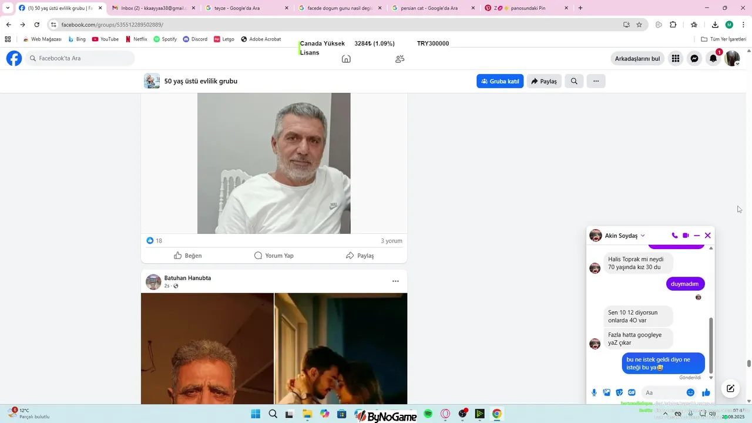This screenshot has height=423, width=752.
Task: Focus the Facebook'ta Ara search field
Action: 80,58
